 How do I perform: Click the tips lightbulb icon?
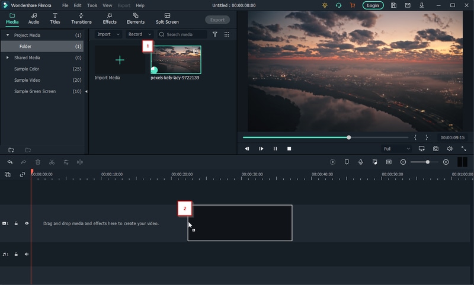coord(325,5)
